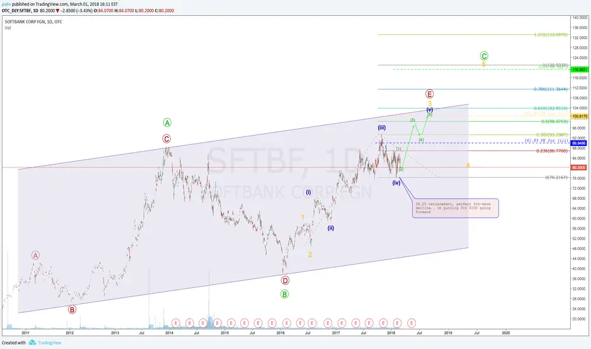The image size is (591, 349).
Task: Select the red circled C wave label
Action: tap(166, 139)
